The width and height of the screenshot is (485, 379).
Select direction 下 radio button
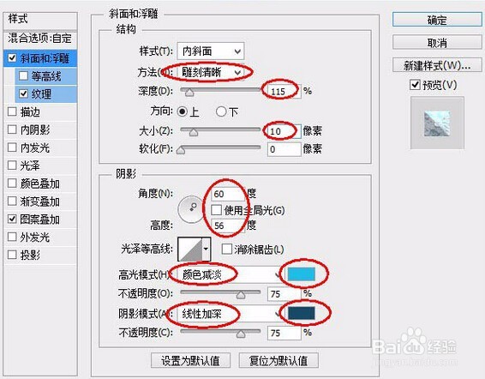coord(221,111)
